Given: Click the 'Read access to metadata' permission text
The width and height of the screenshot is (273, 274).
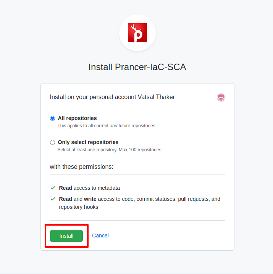Looking at the screenshot, I should (x=89, y=188).
